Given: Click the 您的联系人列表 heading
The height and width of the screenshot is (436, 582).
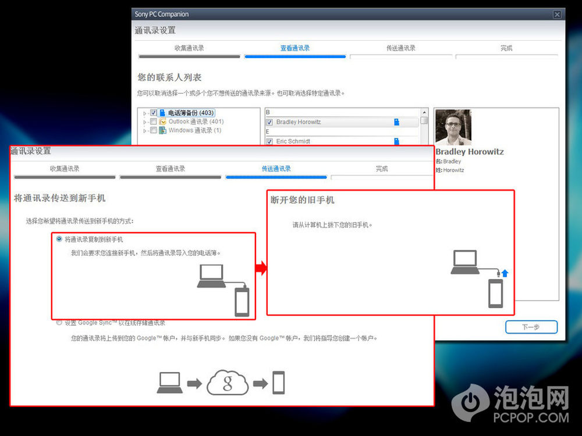Looking at the screenshot, I should point(169,77).
